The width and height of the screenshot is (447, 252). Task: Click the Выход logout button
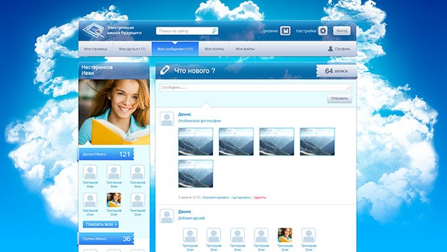pyautogui.click(x=342, y=31)
